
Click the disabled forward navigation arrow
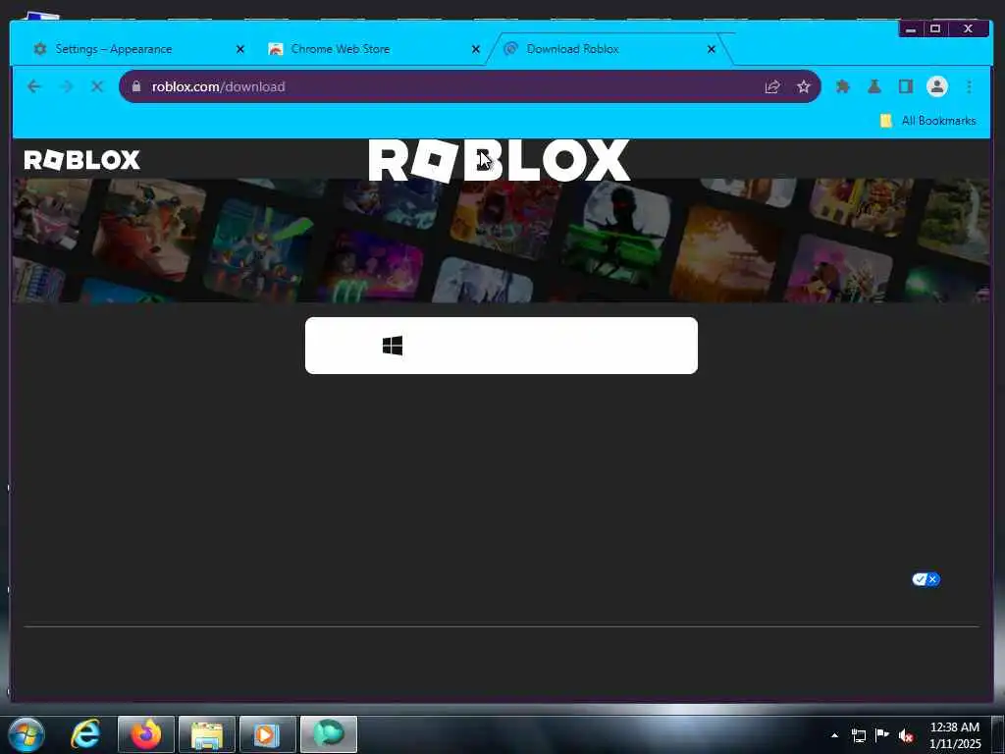coord(66,86)
